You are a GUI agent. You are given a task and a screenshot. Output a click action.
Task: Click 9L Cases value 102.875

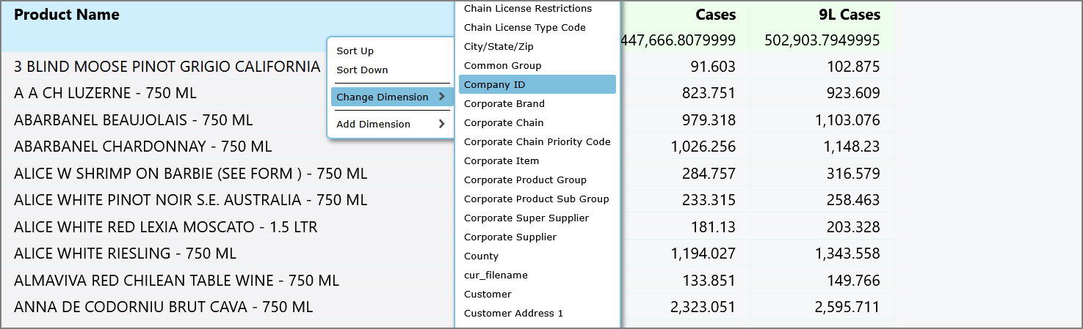pos(854,67)
